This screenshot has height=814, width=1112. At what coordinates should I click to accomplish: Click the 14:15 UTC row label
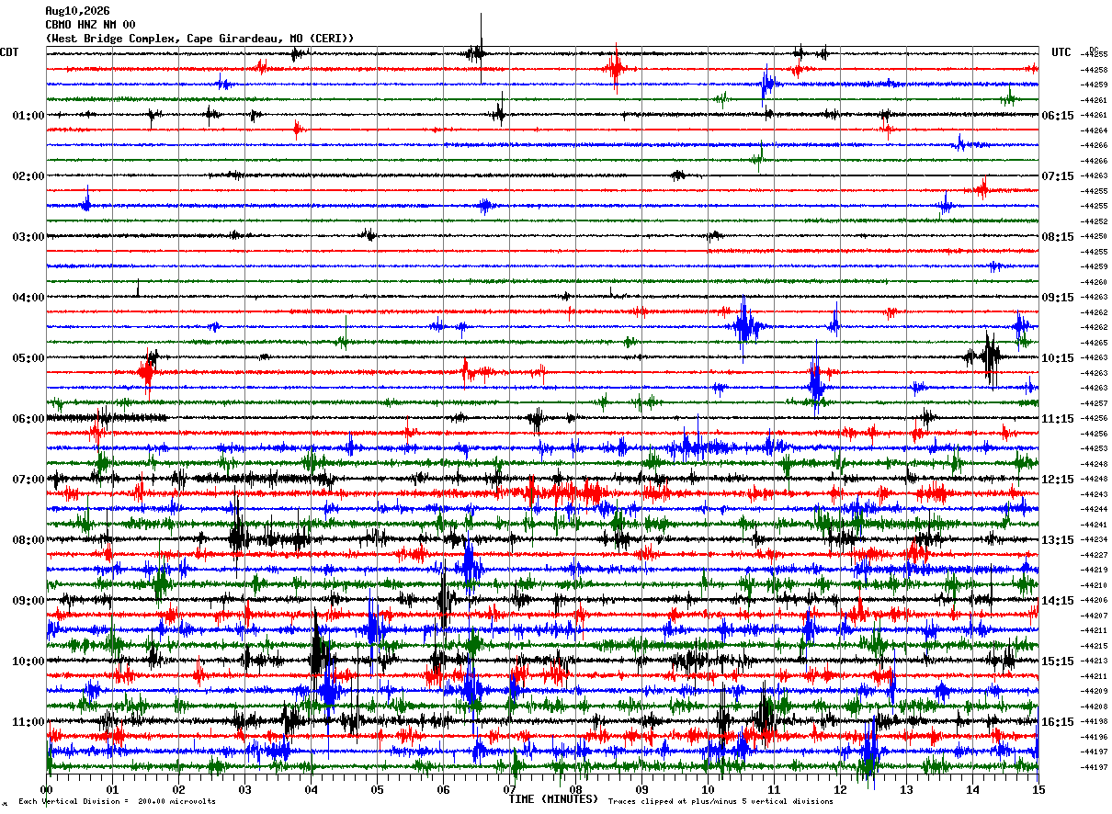[1058, 601]
